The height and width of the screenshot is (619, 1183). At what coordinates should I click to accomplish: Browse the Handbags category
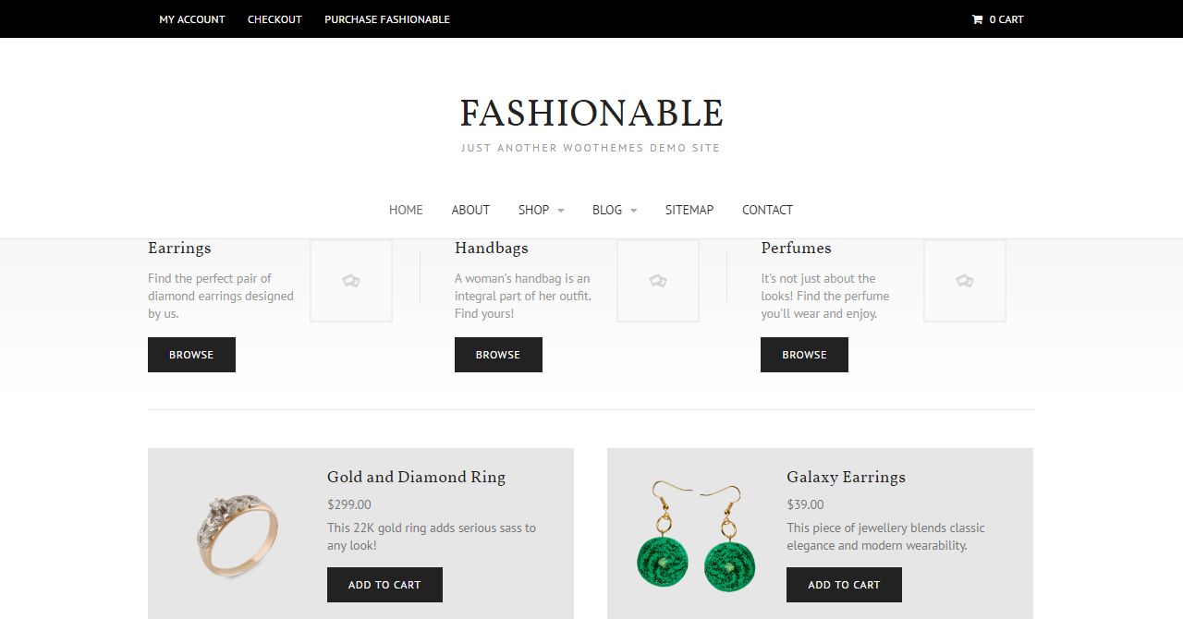[498, 355]
